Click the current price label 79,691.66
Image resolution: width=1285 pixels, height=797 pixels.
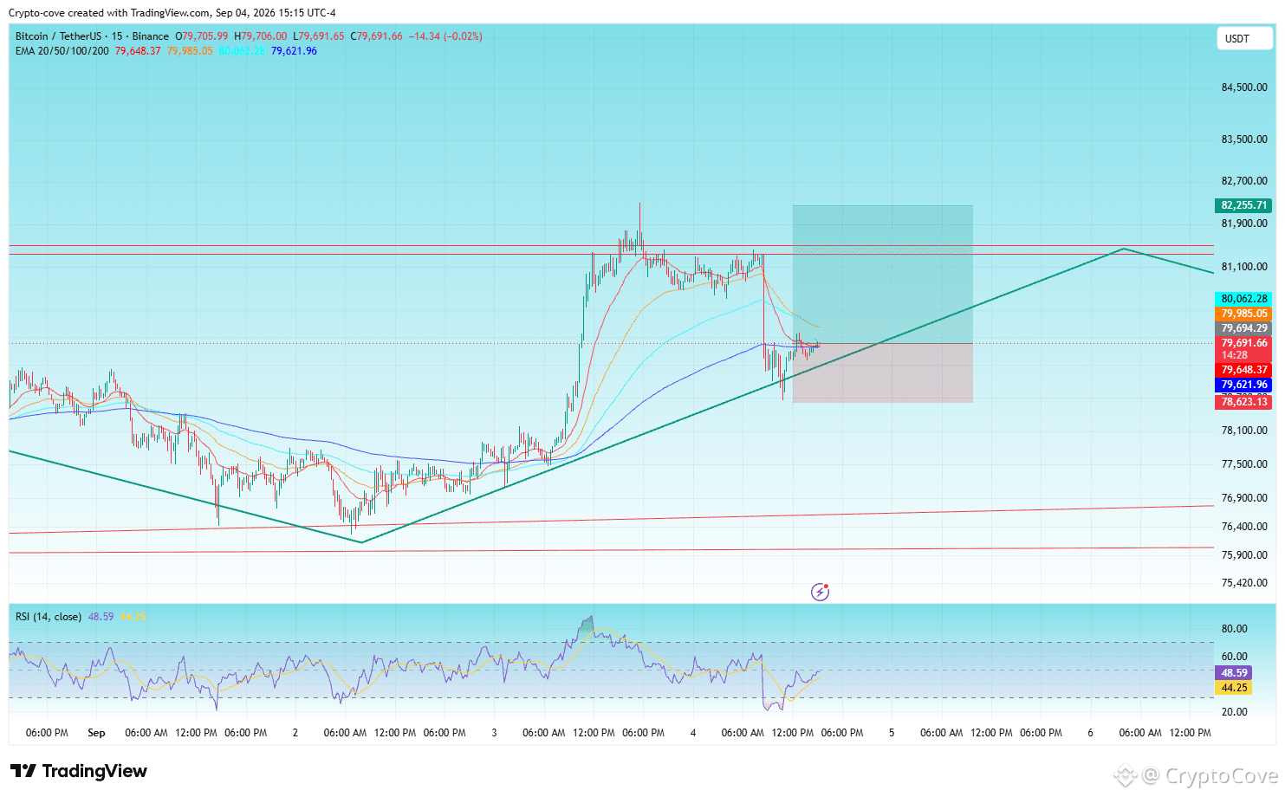(x=1243, y=343)
